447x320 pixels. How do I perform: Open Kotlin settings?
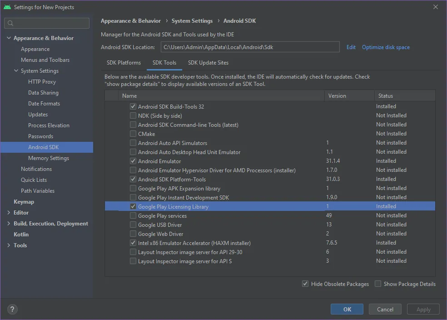tap(21, 235)
